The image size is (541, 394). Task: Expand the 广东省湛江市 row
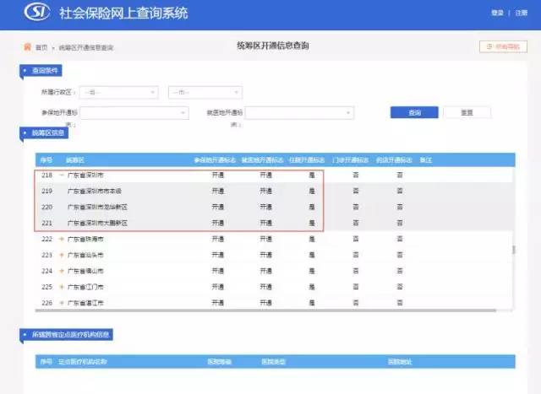(62, 303)
